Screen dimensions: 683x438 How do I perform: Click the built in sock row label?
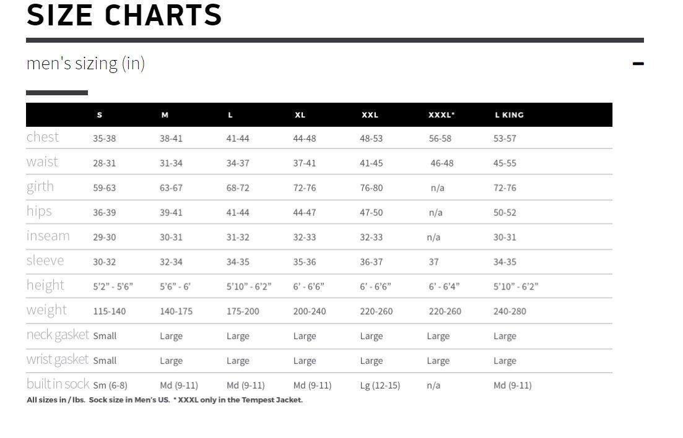pos(58,384)
